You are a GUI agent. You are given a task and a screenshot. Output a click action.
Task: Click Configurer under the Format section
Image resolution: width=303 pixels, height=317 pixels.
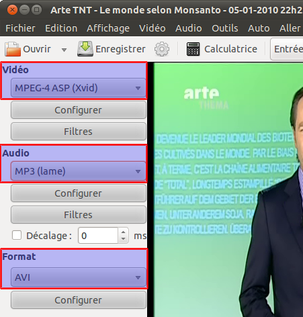click(79, 300)
